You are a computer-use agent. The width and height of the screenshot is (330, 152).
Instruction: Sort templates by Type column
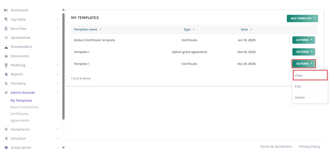[193, 29]
